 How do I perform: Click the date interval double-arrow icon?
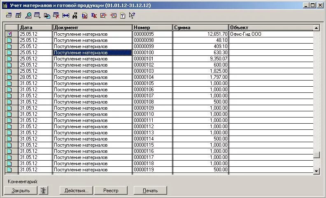pos(66,15)
